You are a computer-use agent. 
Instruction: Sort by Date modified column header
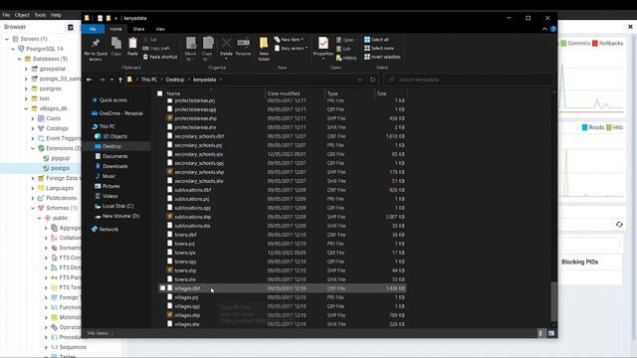[x=283, y=93]
